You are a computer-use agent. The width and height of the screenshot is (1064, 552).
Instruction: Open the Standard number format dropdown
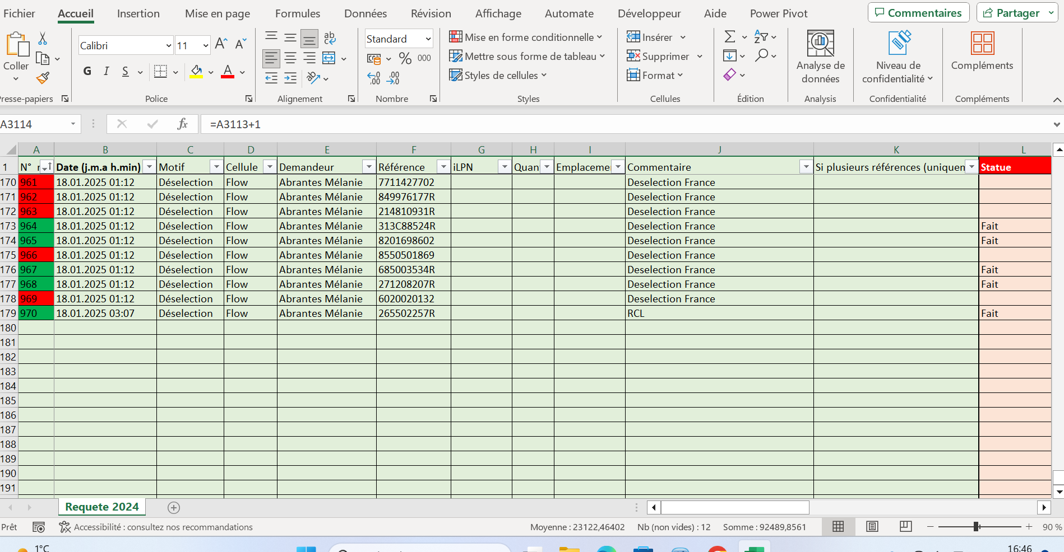point(428,39)
